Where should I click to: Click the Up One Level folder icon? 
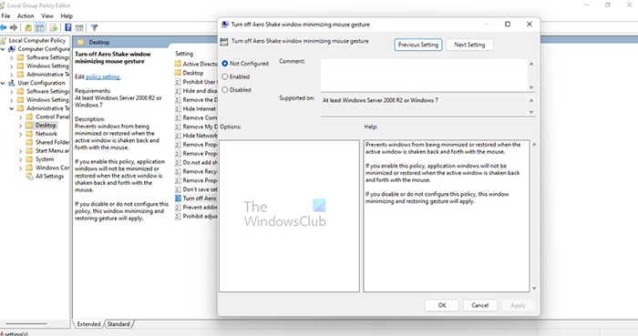click(28, 27)
